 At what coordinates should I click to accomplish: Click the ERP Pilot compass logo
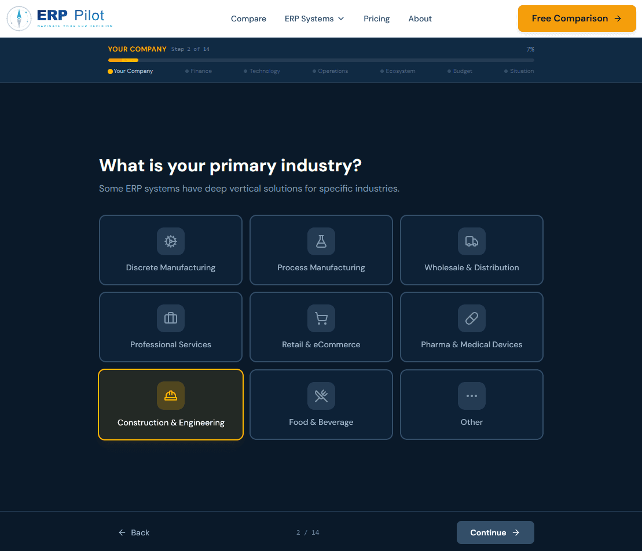coord(19,18)
